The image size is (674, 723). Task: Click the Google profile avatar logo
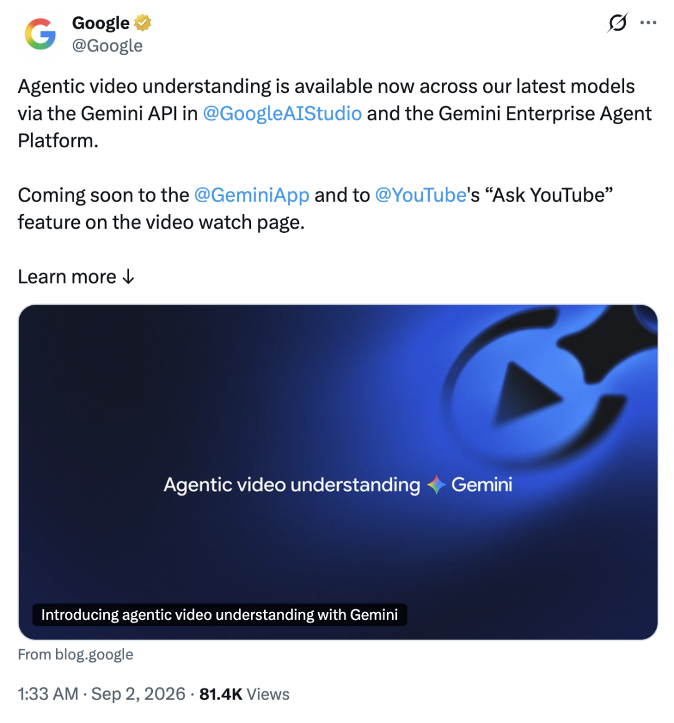point(40,34)
